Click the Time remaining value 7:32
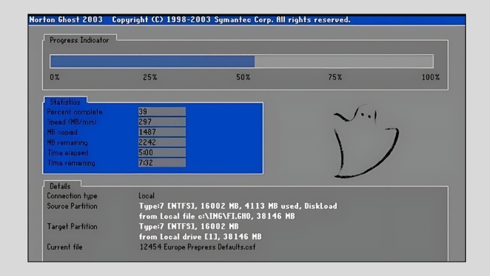 pos(162,163)
